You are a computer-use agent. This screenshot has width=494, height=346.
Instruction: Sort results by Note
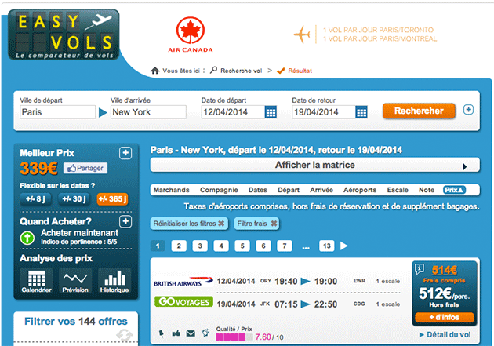427,190
